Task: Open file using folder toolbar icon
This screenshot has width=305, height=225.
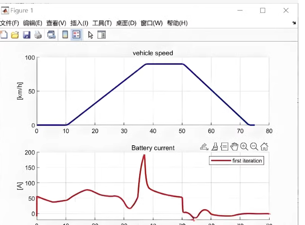Action: coord(15,35)
